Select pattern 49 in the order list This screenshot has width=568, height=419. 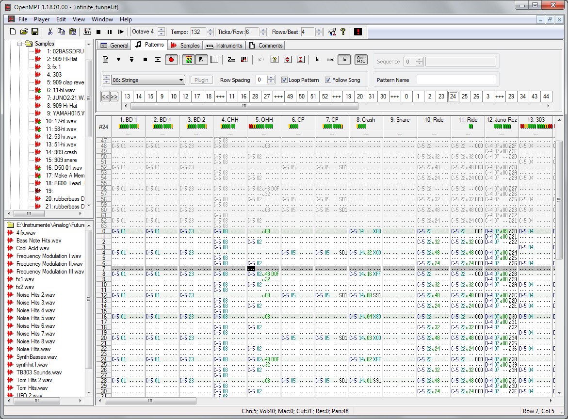click(290, 97)
